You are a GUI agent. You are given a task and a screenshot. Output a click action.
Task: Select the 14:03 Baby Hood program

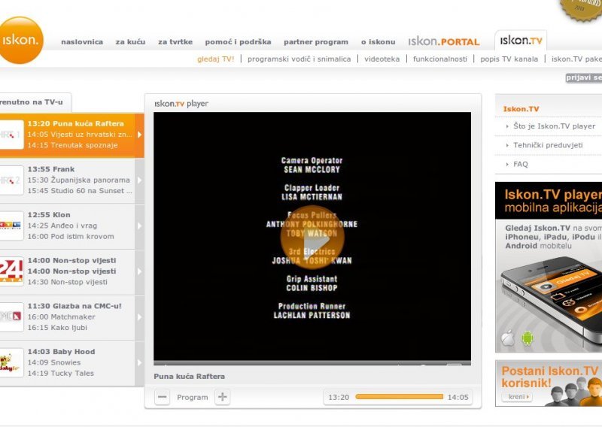(61, 352)
